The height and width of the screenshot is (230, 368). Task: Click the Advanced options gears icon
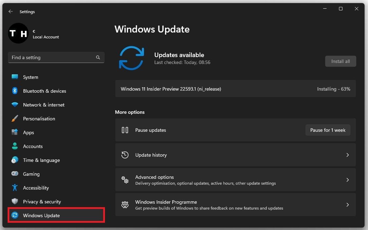[x=125, y=180]
